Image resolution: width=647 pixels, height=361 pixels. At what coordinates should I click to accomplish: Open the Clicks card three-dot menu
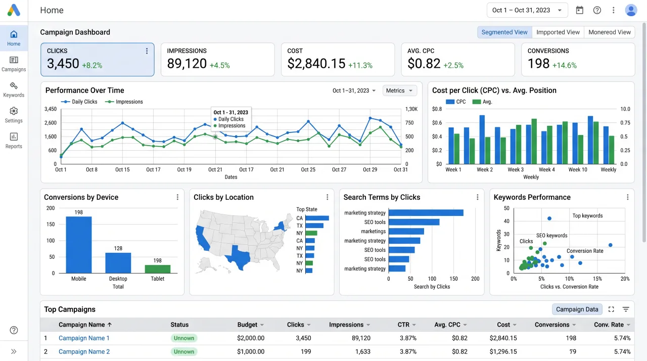[147, 51]
